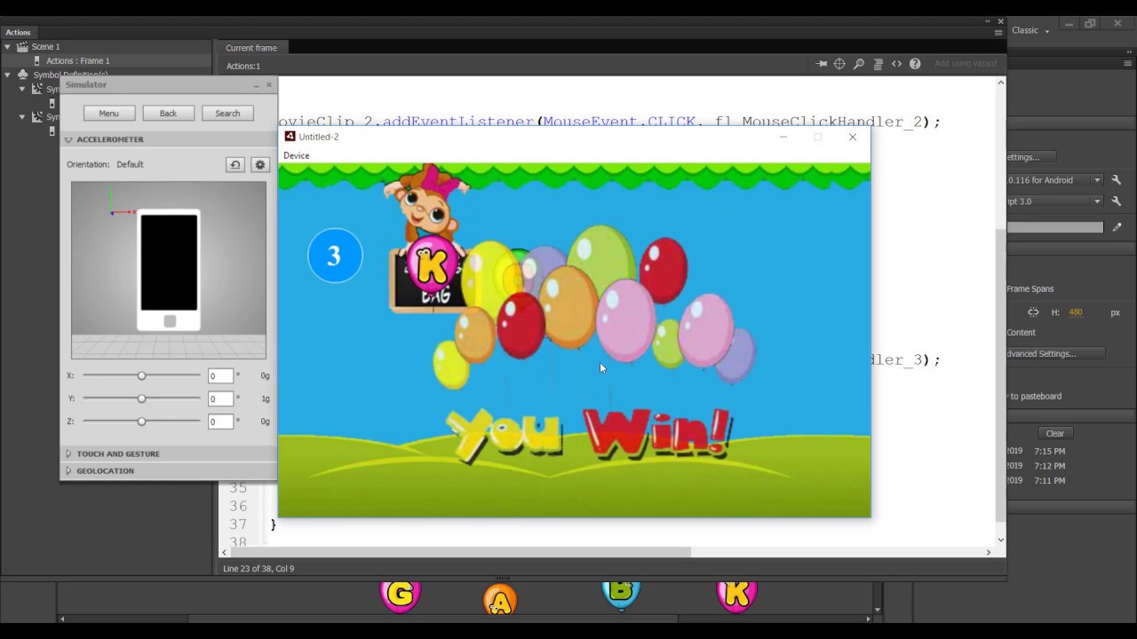Click the Add using wizard button

966,64
